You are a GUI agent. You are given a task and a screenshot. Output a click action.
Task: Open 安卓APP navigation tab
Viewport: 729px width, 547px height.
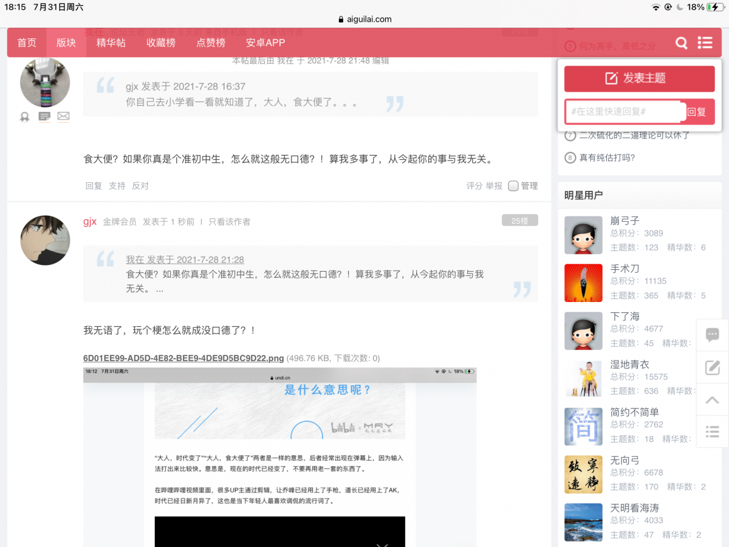(x=265, y=43)
